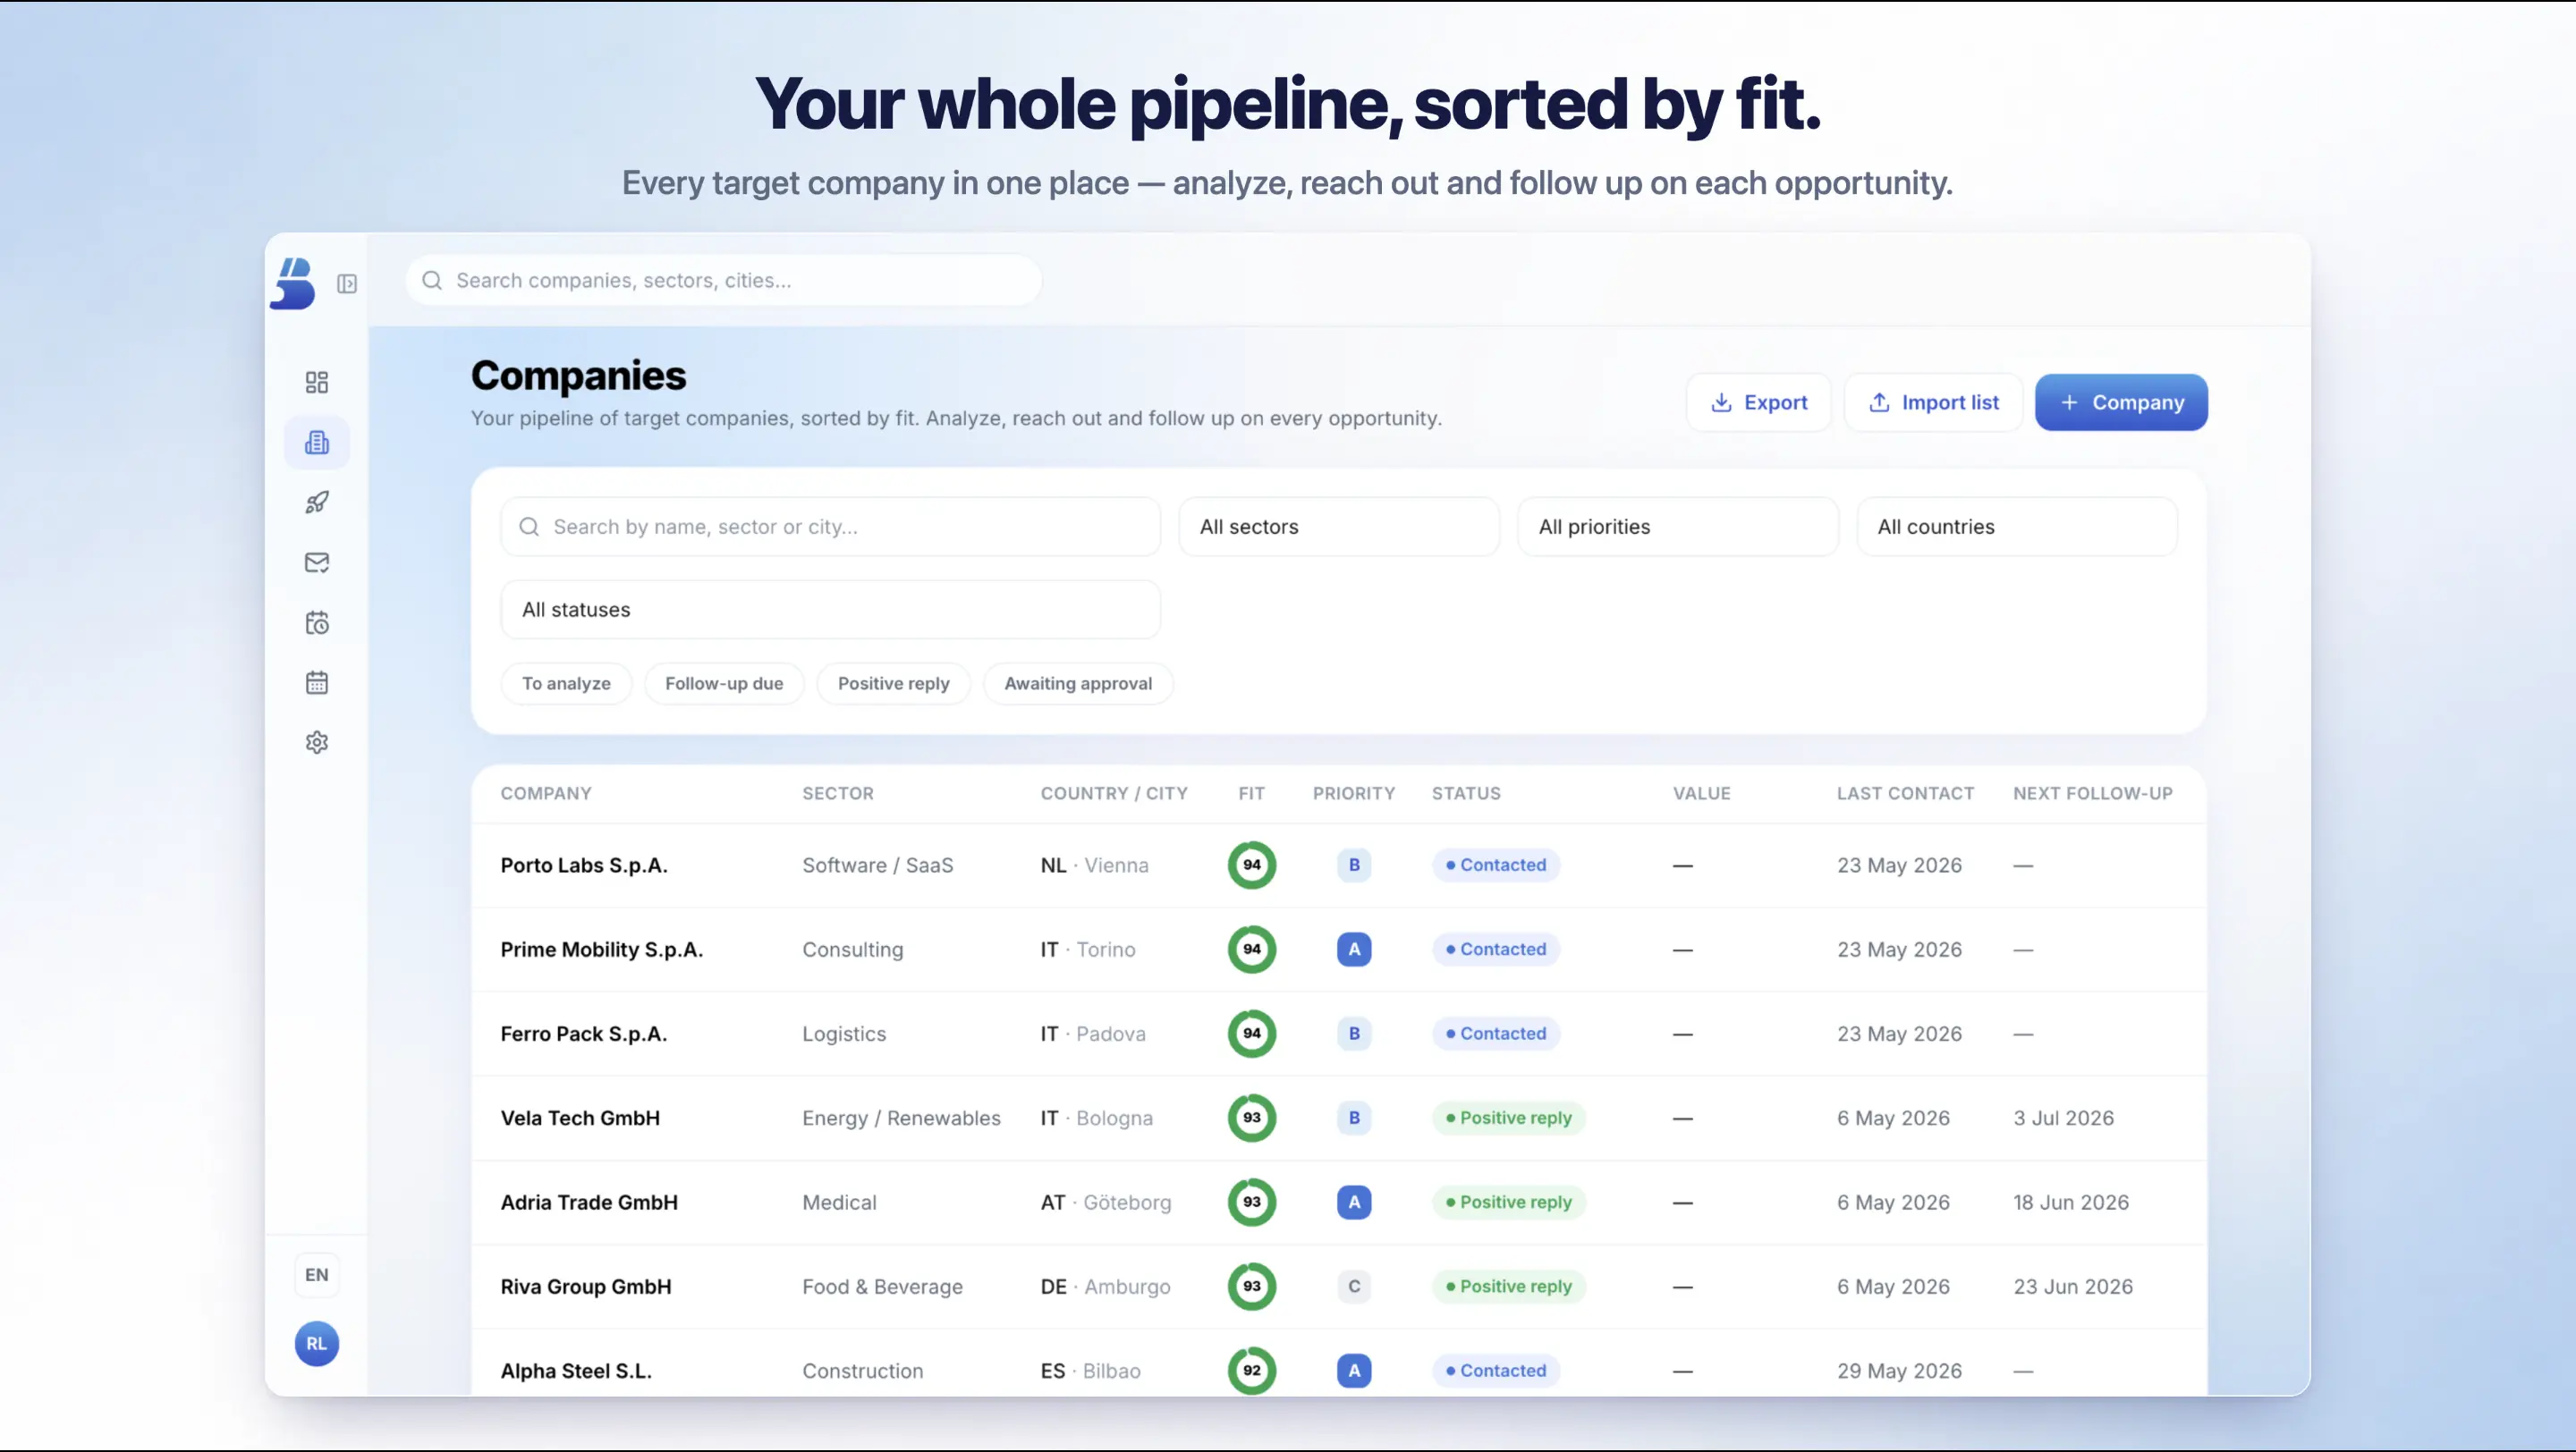Open Vela Tech GmbH company row
This screenshot has width=2576, height=1452.
(1339, 1119)
